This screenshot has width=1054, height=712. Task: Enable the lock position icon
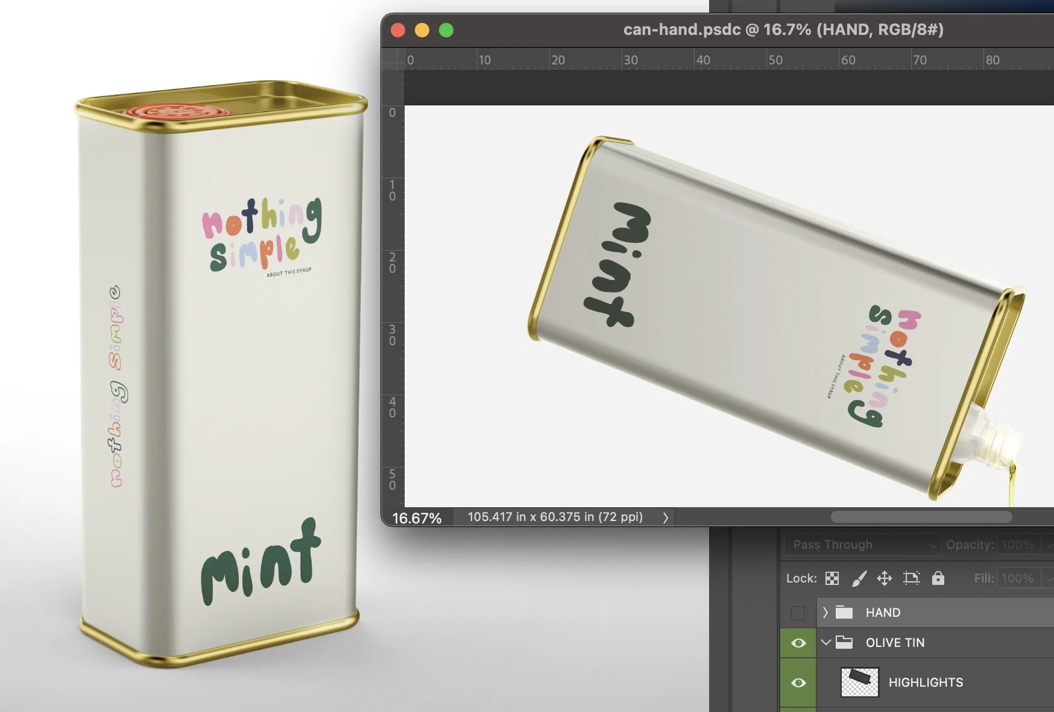[885, 578]
